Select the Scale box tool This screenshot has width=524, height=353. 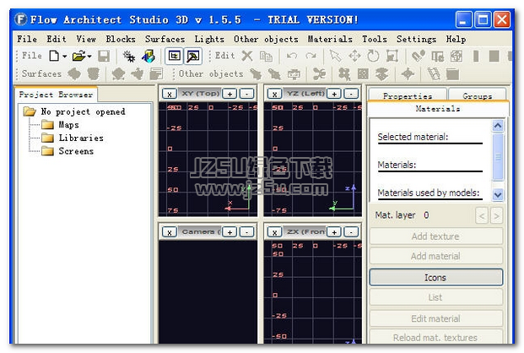[x=392, y=56]
